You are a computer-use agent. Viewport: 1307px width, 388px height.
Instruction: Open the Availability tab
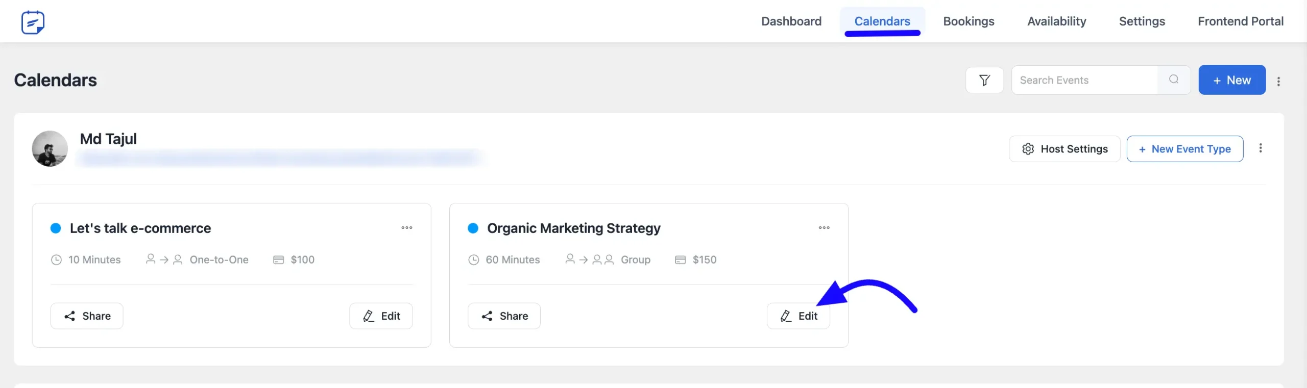pos(1056,21)
